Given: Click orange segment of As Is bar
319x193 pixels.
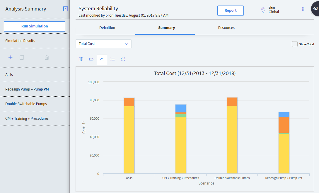Looking at the screenshot, I should point(129,102).
